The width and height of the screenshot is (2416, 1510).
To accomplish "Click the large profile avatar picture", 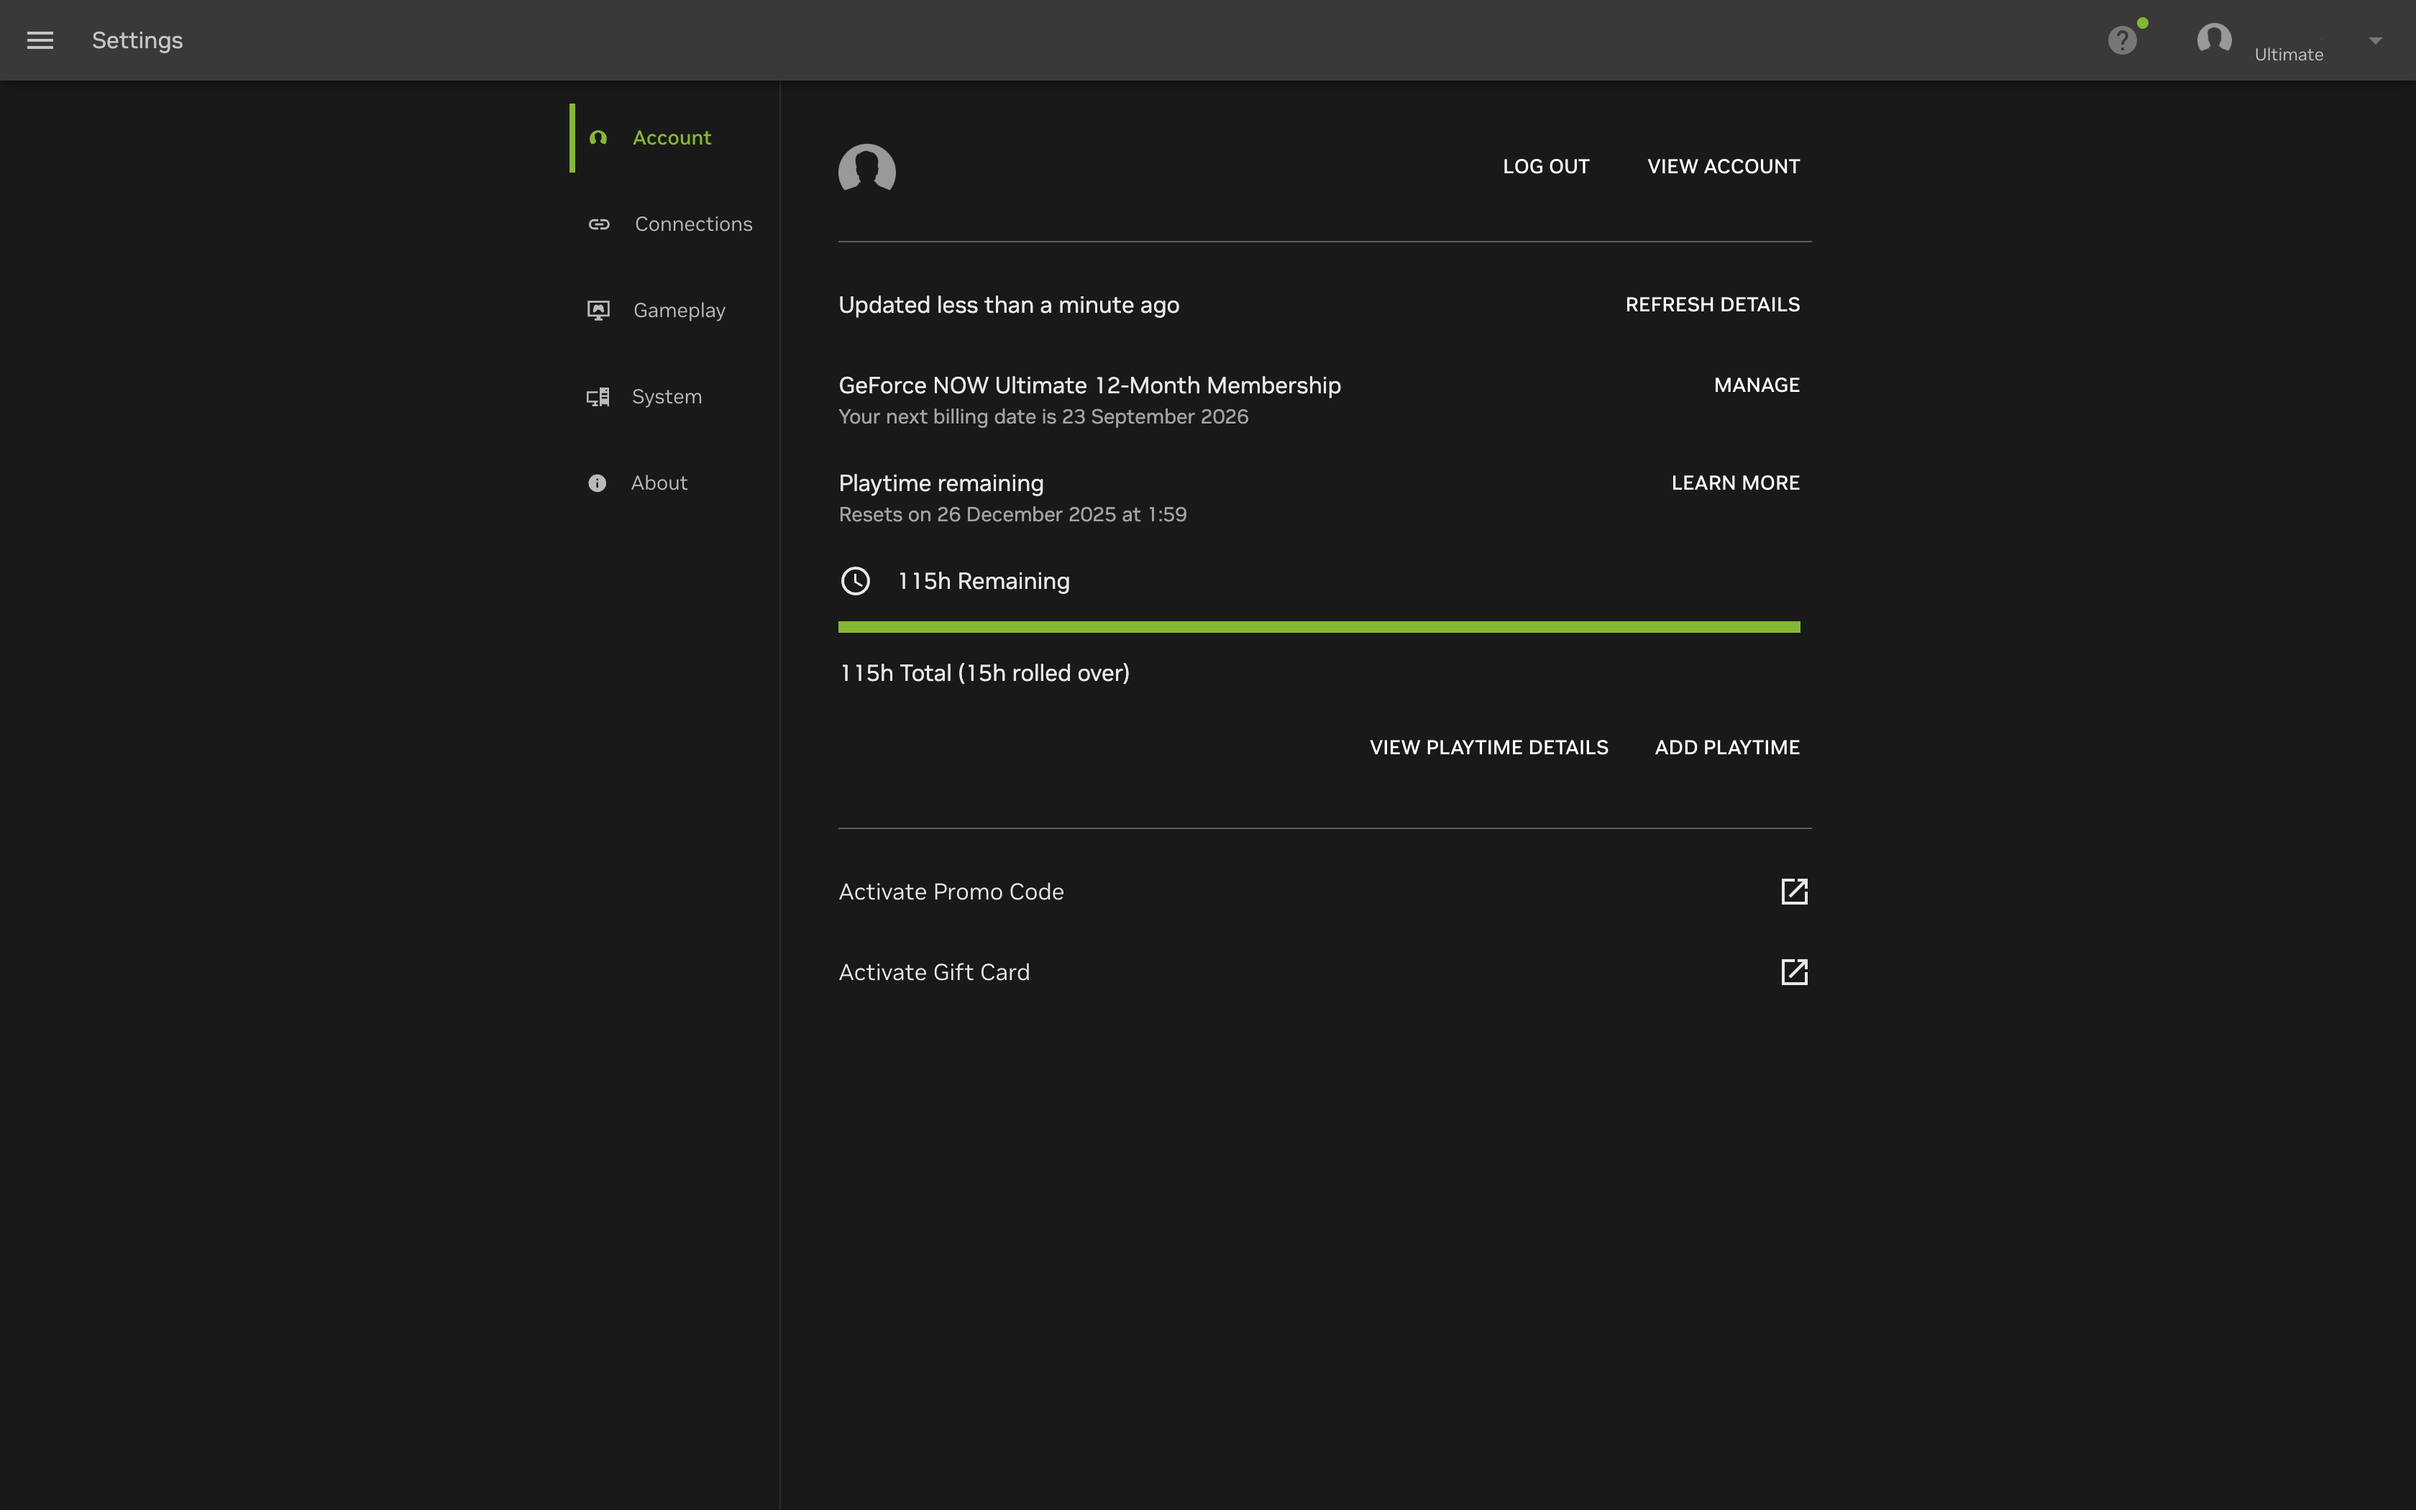I will [866, 169].
